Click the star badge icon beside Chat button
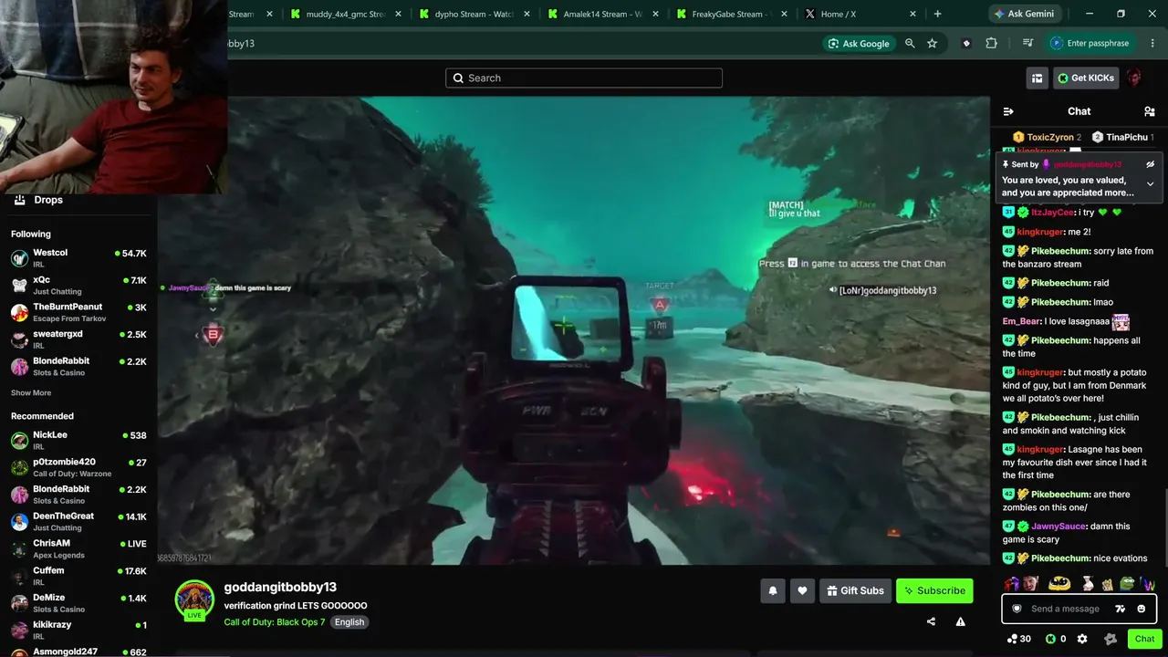The image size is (1168, 657). pos(1110,639)
